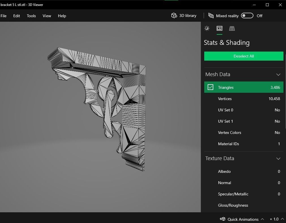Open the View menu

47,16
